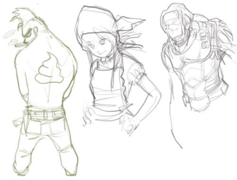Click the girl's puffed sleeve

pyautogui.click(x=137, y=73)
